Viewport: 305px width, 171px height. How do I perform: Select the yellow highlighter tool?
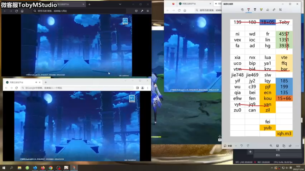tap(261, 10)
